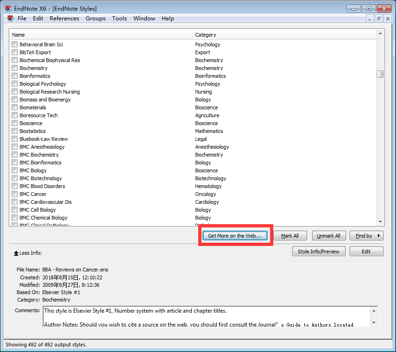Enable Bluebook-Law Review style checkbox
This screenshot has height=352, width=396.
15,139
